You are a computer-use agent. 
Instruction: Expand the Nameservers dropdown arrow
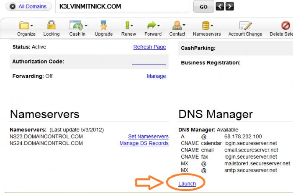(212, 26)
